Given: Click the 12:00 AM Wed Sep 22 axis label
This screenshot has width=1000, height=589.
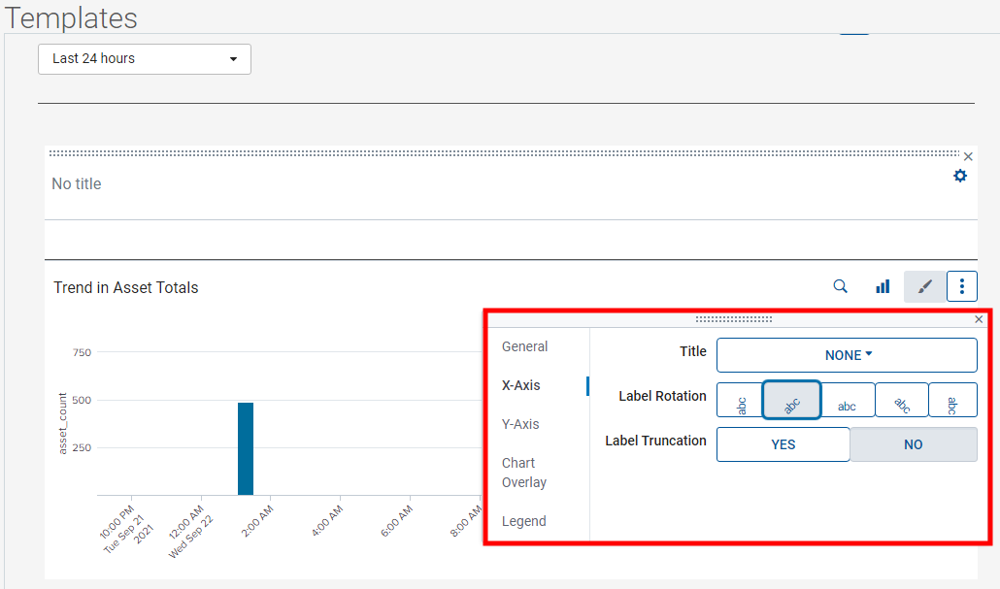Looking at the screenshot, I should click(x=190, y=532).
